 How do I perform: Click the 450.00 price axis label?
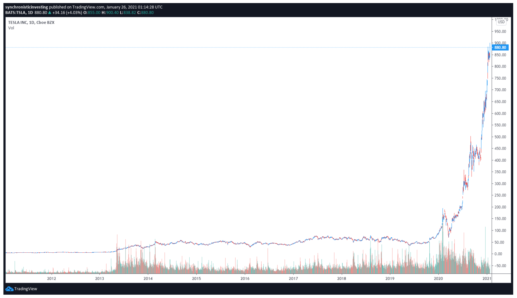pyautogui.click(x=500, y=149)
